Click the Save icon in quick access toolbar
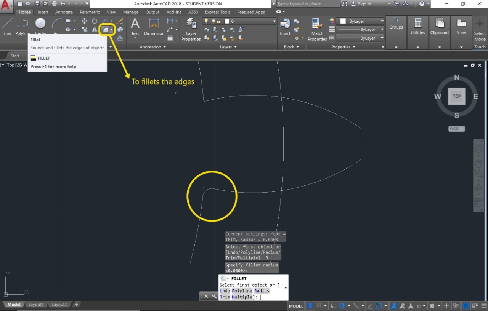The width and height of the screenshot is (488, 311). 37,4
